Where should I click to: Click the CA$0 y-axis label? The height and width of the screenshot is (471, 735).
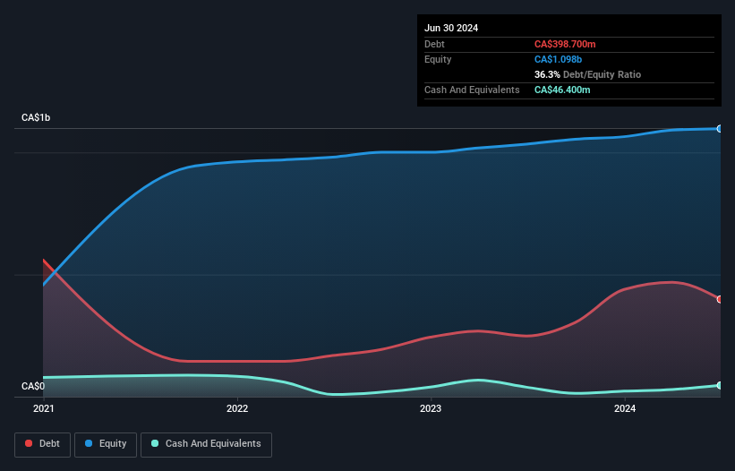coord(33,386)
